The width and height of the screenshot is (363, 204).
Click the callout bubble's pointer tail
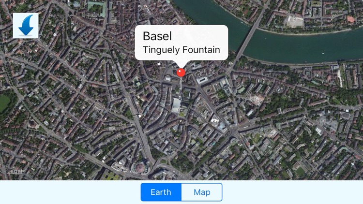coord(181,64)
